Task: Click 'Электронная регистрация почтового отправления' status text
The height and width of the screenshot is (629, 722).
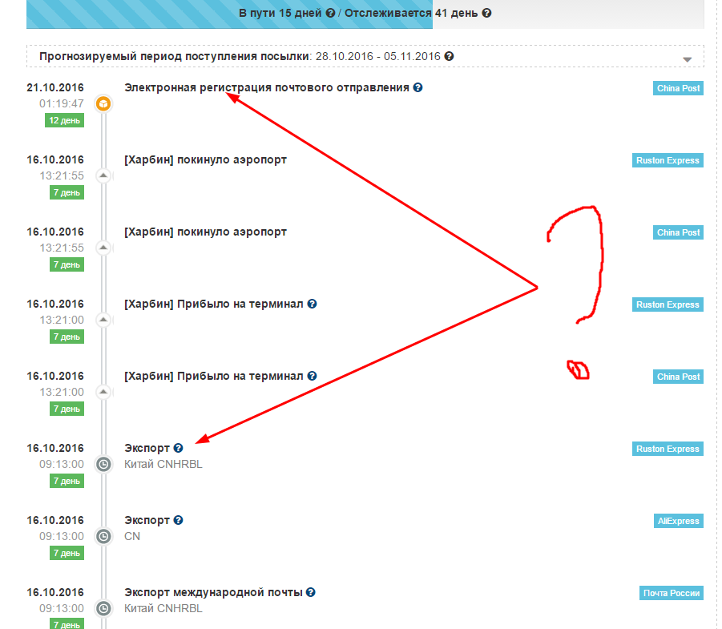Action: tap(267, 87)
